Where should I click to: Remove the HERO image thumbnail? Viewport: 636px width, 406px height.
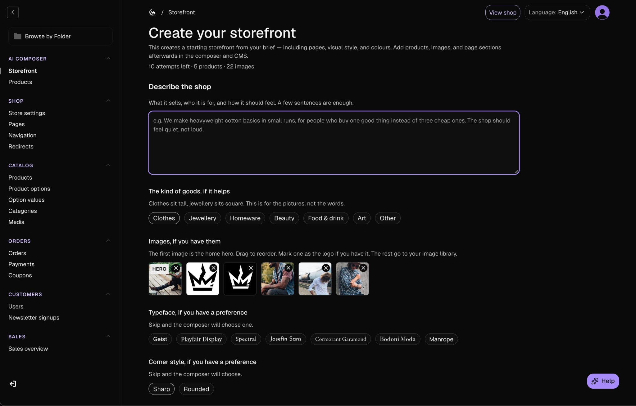(x=176, y=268)
